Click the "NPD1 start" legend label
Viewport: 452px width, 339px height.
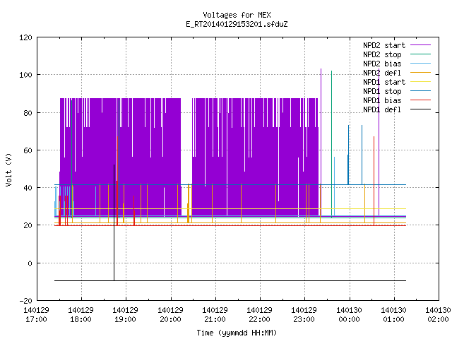[x=384, y=82]
